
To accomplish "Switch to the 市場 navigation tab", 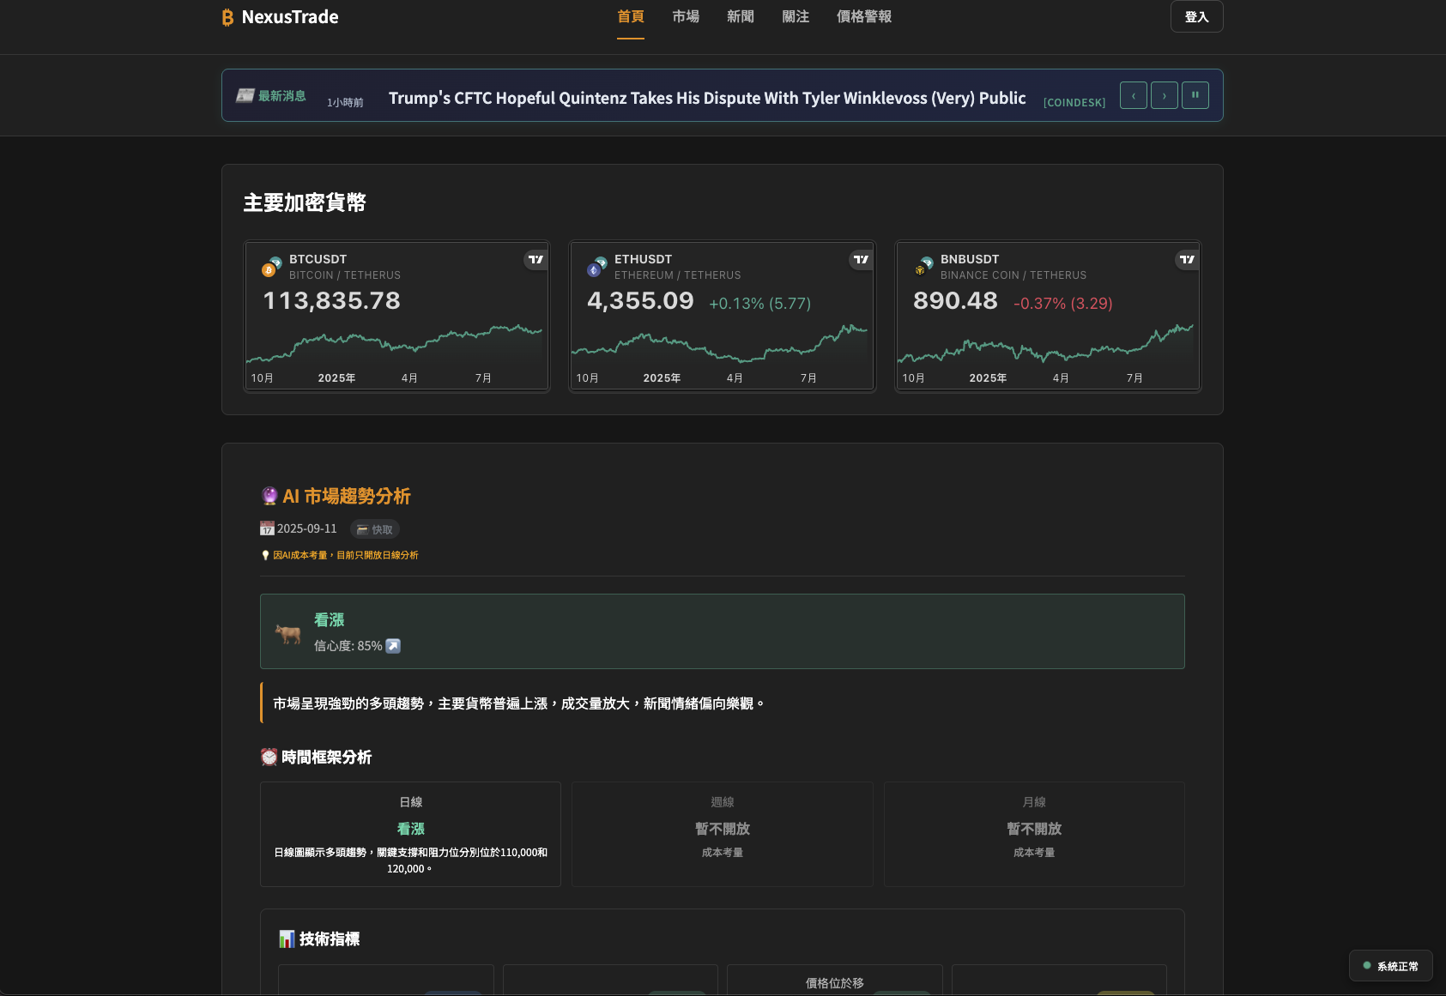I will [x=685, y=16].
